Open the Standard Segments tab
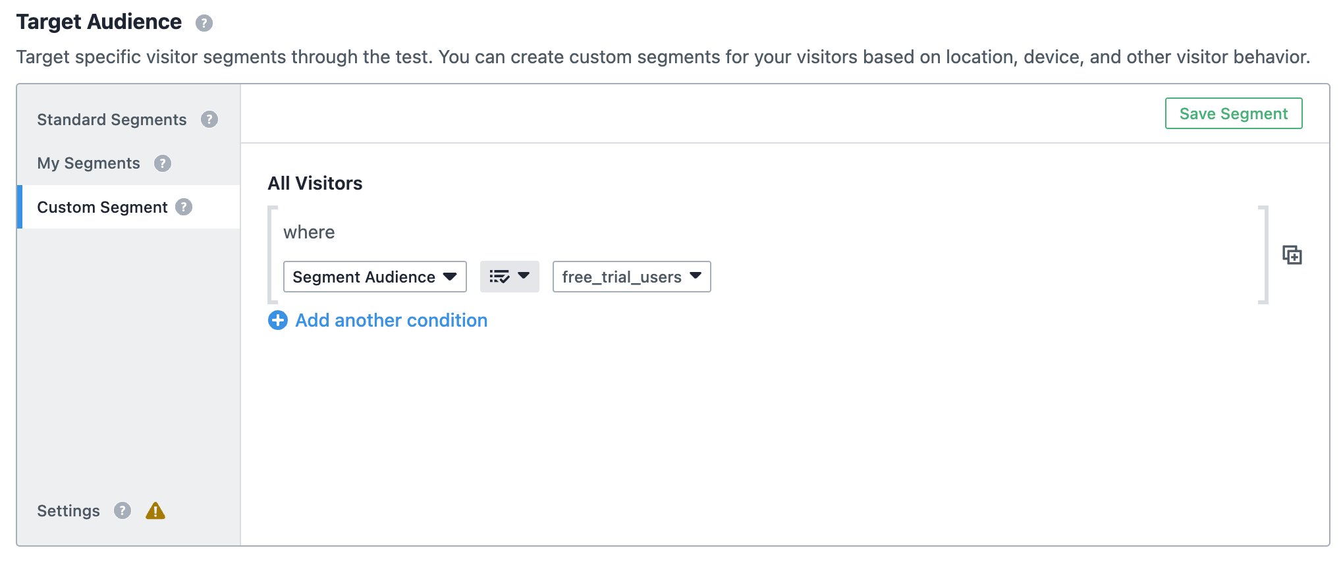 pos(112,119)
